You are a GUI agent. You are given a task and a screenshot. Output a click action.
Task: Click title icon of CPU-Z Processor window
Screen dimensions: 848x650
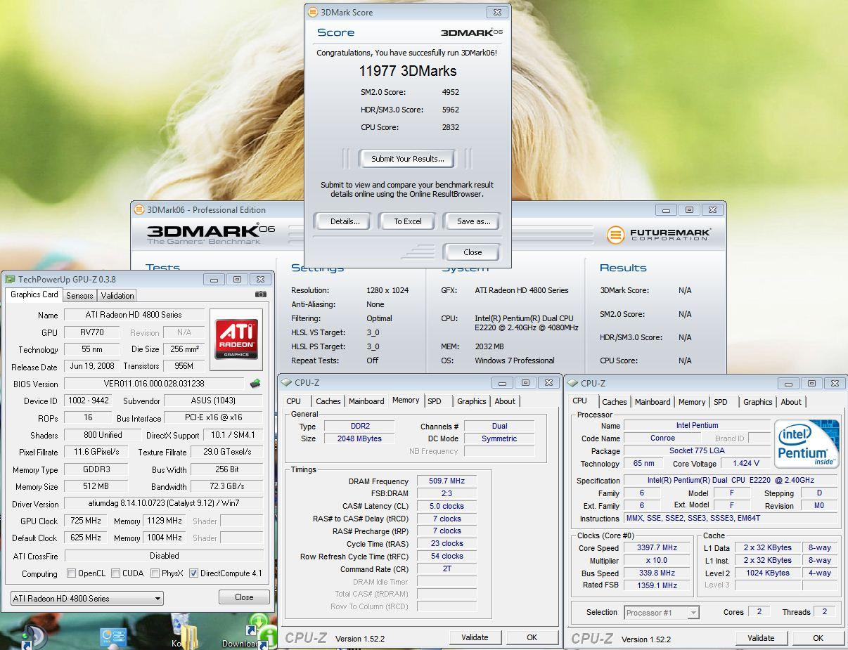point(573,383)
